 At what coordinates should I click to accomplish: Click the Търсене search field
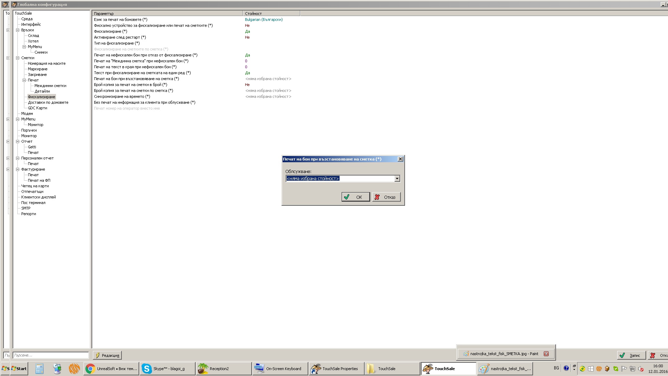pyautogui.click(x=51, y=355)
